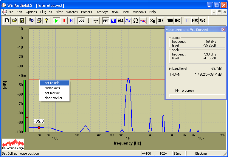Switch to MLS measurement mode

[120, 20]
